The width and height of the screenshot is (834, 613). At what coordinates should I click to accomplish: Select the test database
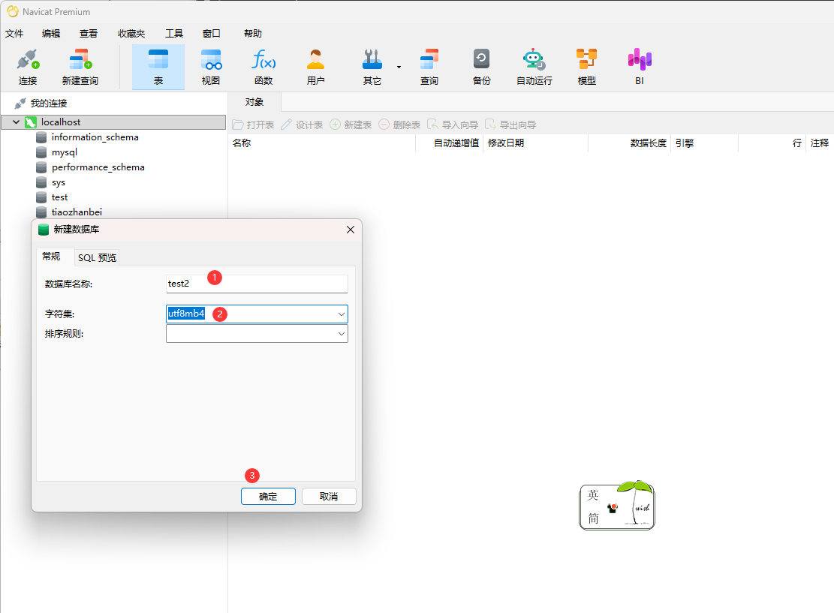[59, 197]
